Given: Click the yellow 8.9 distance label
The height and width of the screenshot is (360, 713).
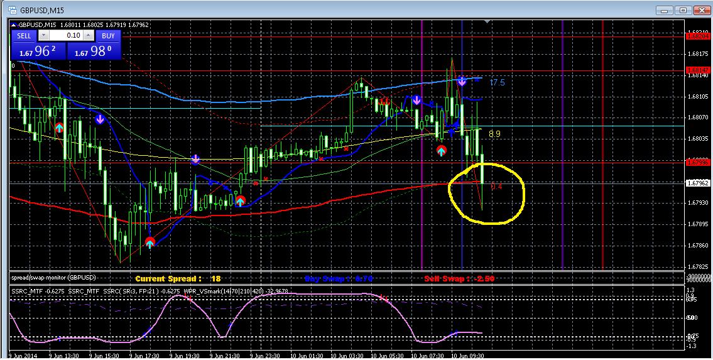Looking at the screenshot, I should 495,134.
